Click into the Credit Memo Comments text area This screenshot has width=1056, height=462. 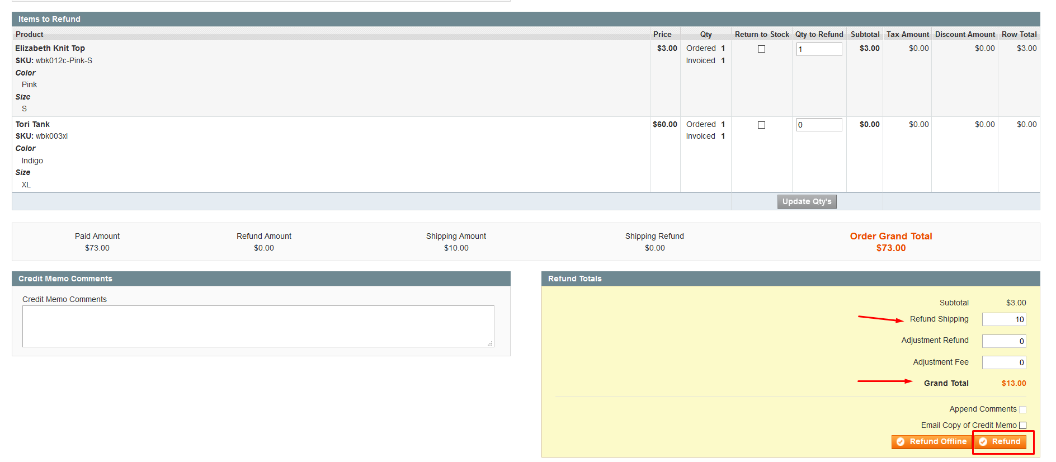258,326
